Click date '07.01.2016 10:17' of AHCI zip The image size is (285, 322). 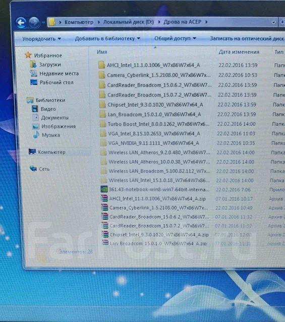click(234, 199)
